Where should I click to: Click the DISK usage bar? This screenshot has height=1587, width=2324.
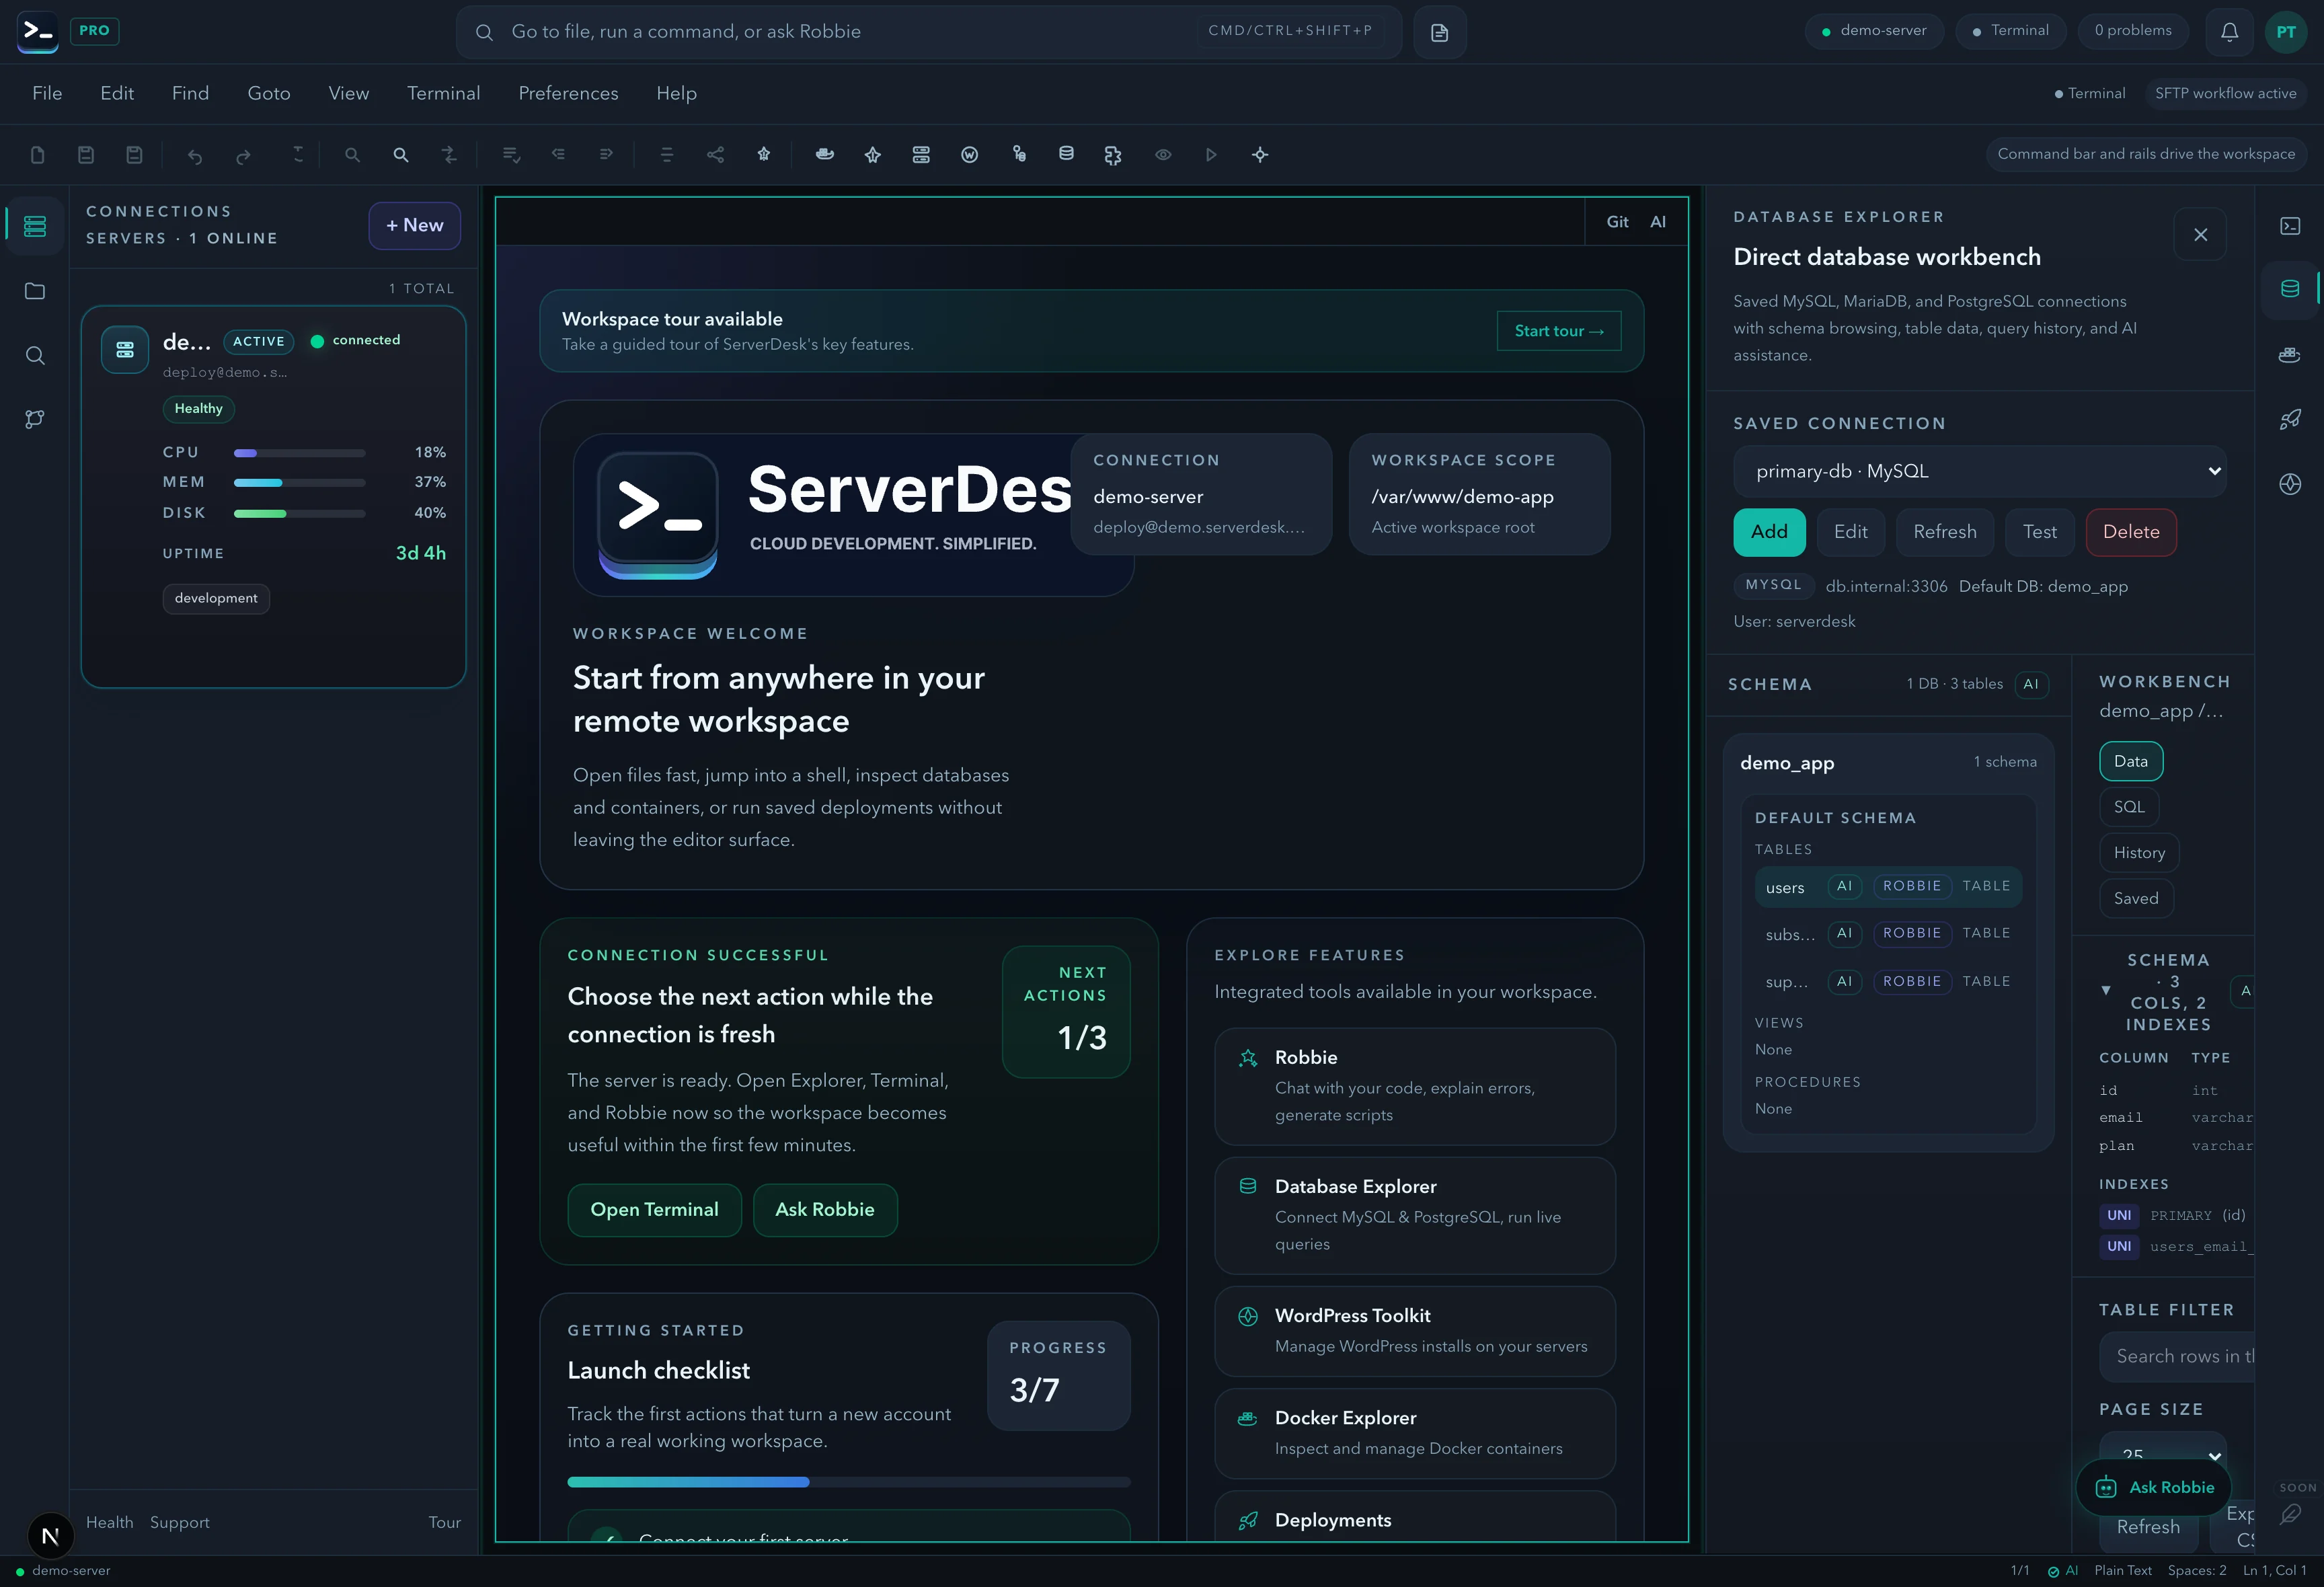click(x=300, y=514)
